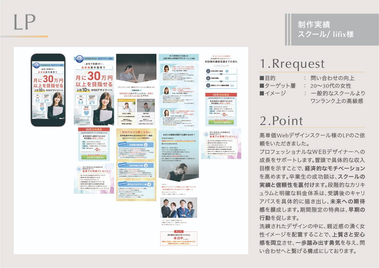379x268 pixels.
Task: Select the 公式LINEへ追加 step 01 row
Action: pos(221,71)
